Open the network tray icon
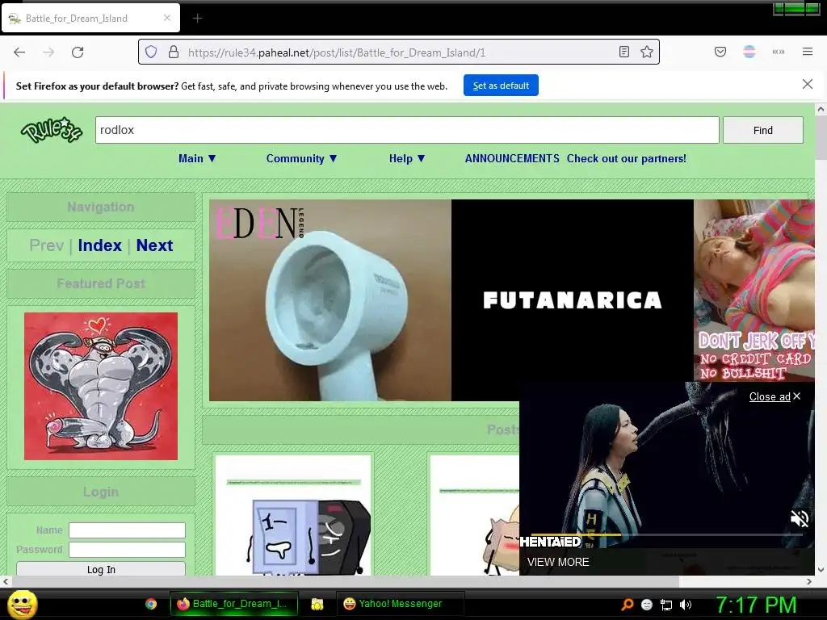 point(666,605)
